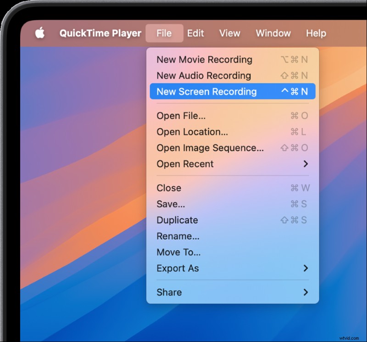Select New Audio Recording

(204, 76)
